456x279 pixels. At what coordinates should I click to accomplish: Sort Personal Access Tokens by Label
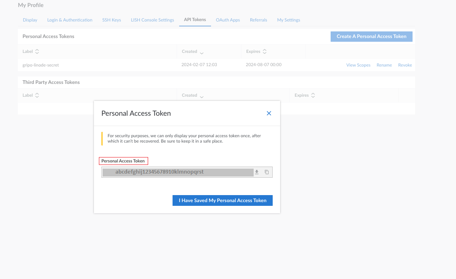(x=37, y=52)
